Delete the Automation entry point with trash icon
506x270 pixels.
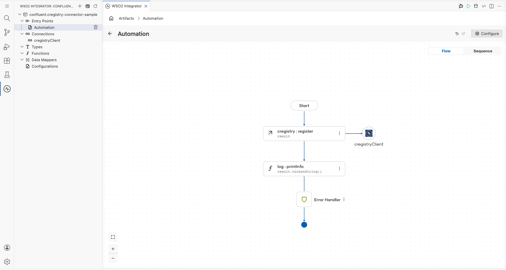click(96, 27)
